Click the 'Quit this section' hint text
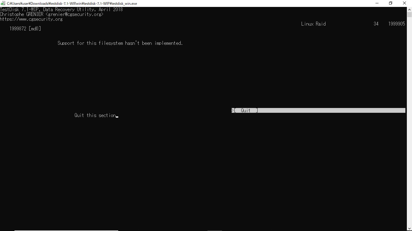Screen dimensions: 412x231 [95, 115]
